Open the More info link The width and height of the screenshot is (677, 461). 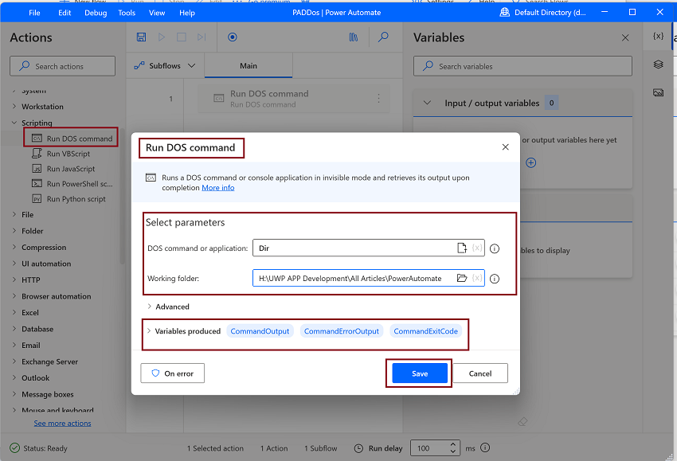coord(218,188)
